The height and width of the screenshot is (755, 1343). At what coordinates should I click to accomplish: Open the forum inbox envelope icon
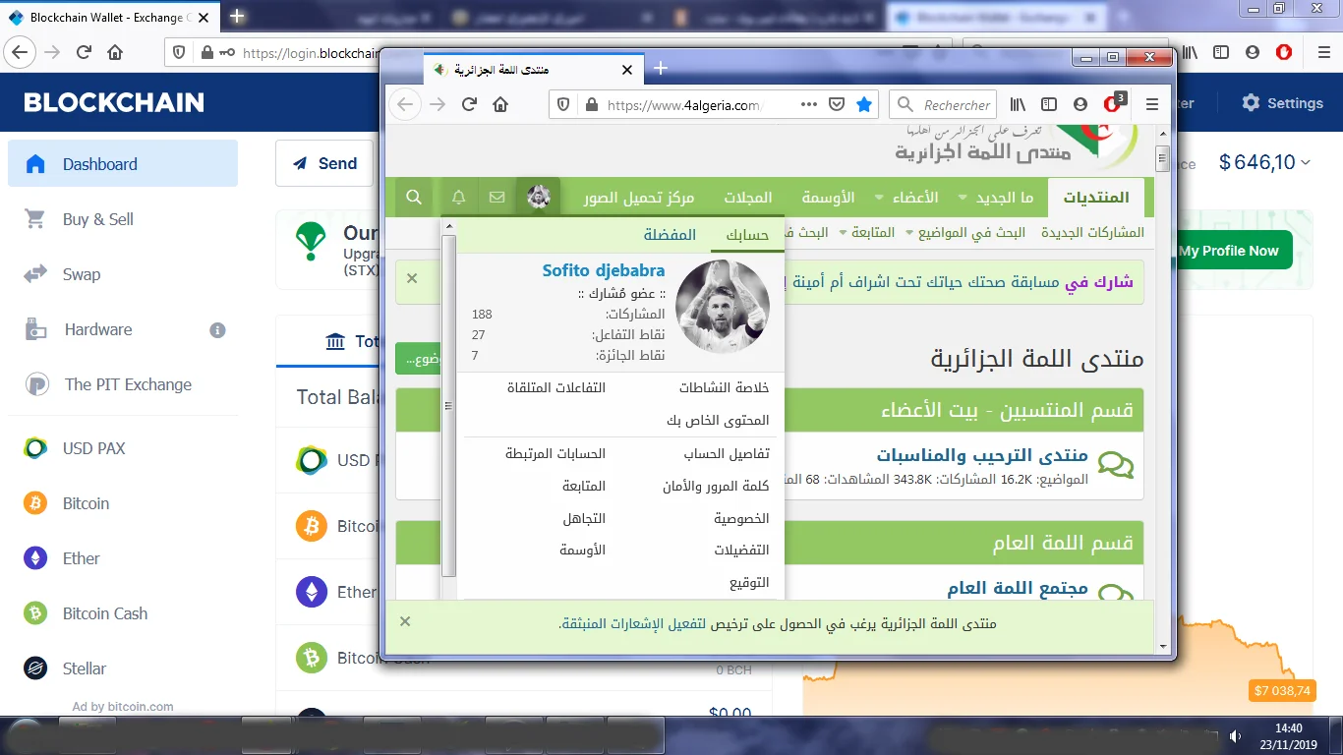(x=497, y=198)
